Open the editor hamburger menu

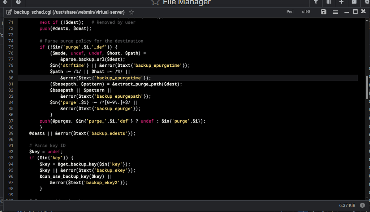click(x=335, y=12)
